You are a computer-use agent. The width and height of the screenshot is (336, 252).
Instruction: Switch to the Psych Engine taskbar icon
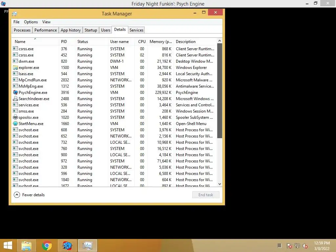(67, 245)
